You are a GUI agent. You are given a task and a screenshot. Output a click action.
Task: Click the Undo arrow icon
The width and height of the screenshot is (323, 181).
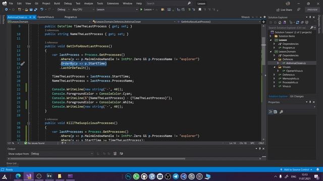coord(42,10)
